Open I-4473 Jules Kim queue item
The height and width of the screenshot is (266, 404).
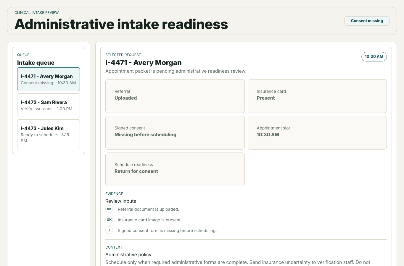click(x=49, y=134)
